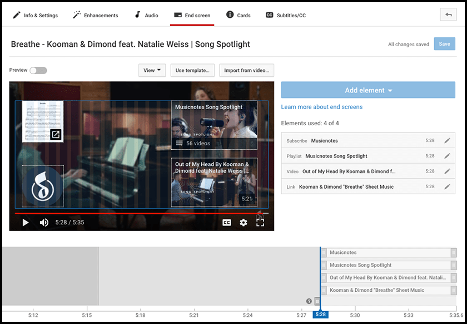Click the back arrow button
Screen dimensions: 467x324
[448, 14]
